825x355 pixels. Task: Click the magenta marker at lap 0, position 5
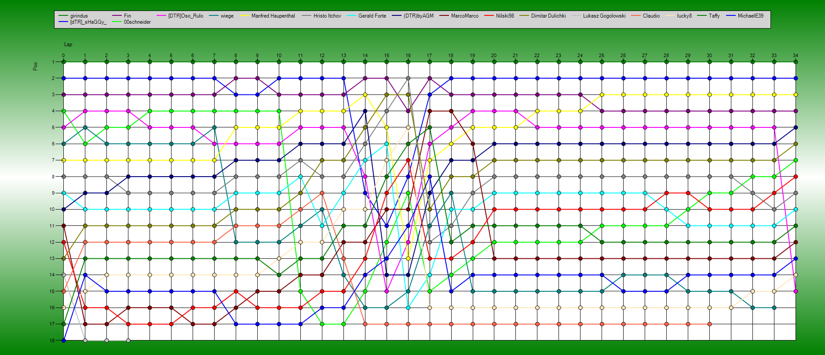click(64, 127)
